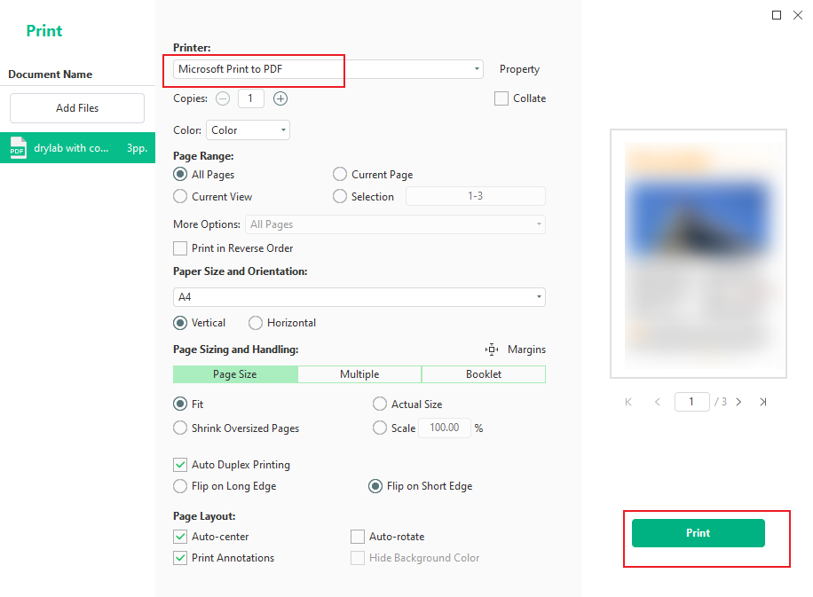
Task: Open the Margins adjustment icon
Action: [x=491, y=350]
